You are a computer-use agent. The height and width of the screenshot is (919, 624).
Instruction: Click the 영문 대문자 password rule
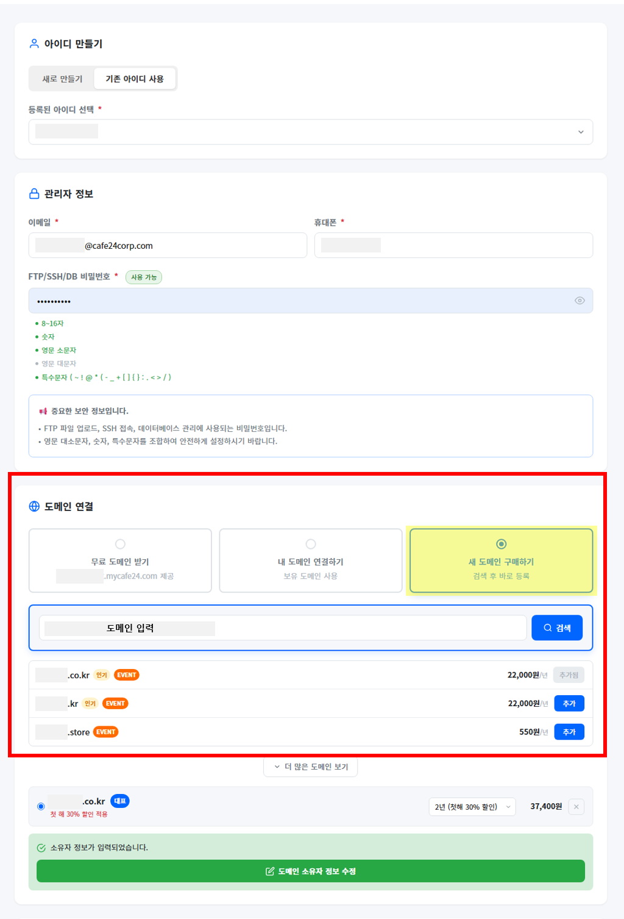[x=58, y=363]
